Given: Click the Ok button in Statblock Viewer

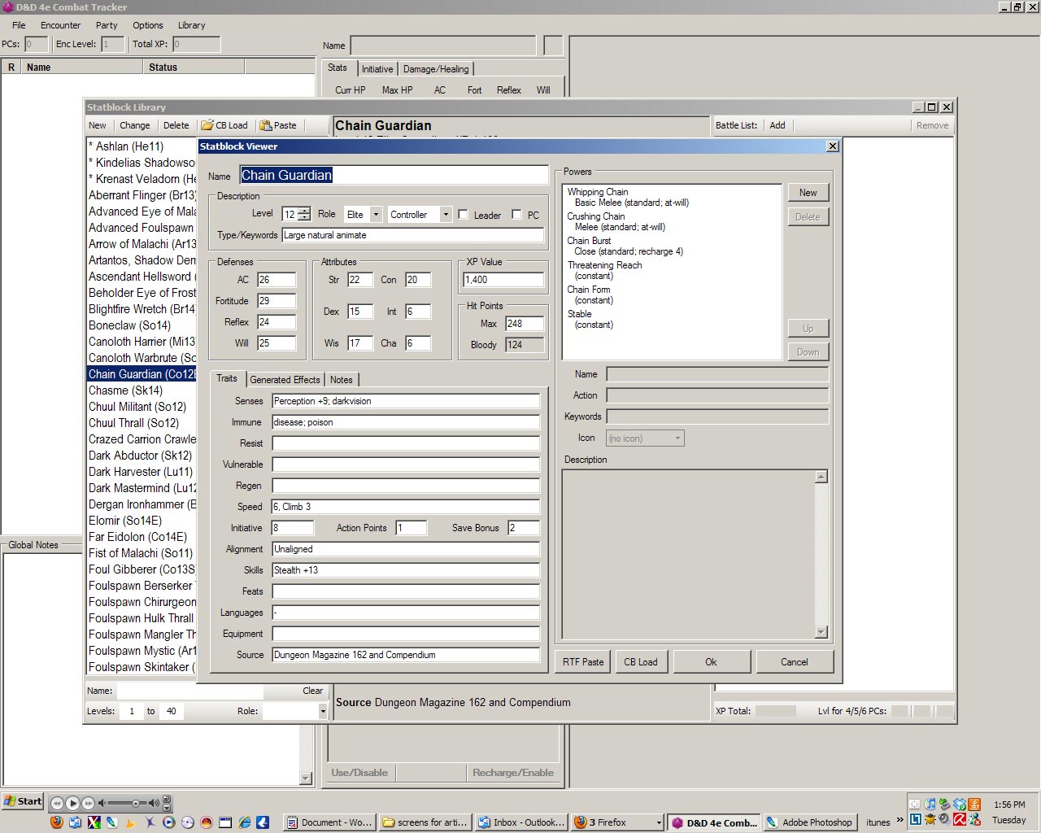Looking at the screenshot, I should click(x=711, y=662).
